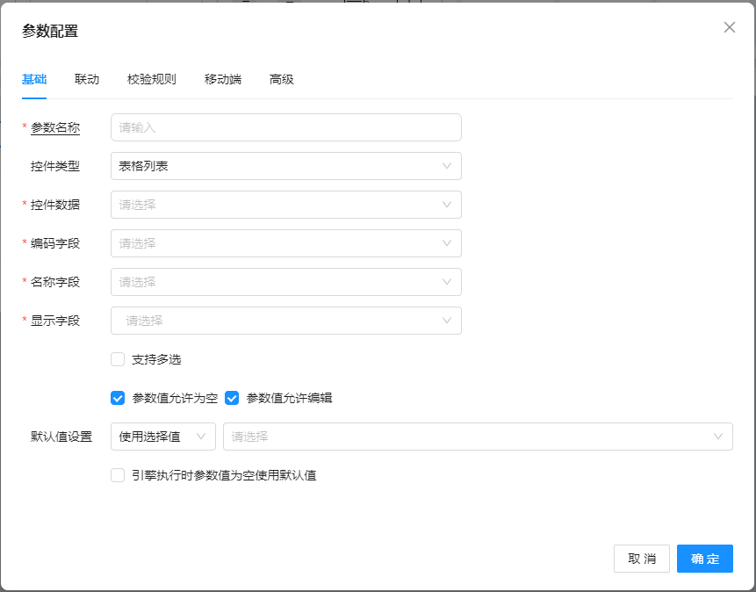Enable the 支持多选 checkbox

pyautogui.click(x=118, y=359)
